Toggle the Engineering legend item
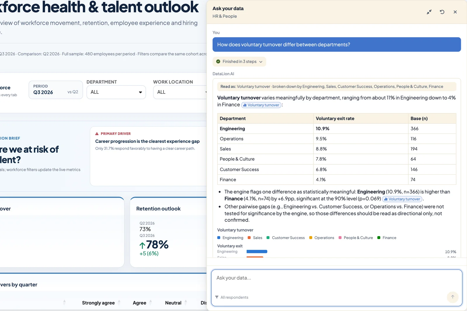Viewport: 467px width, 311px height. (230, 238)
